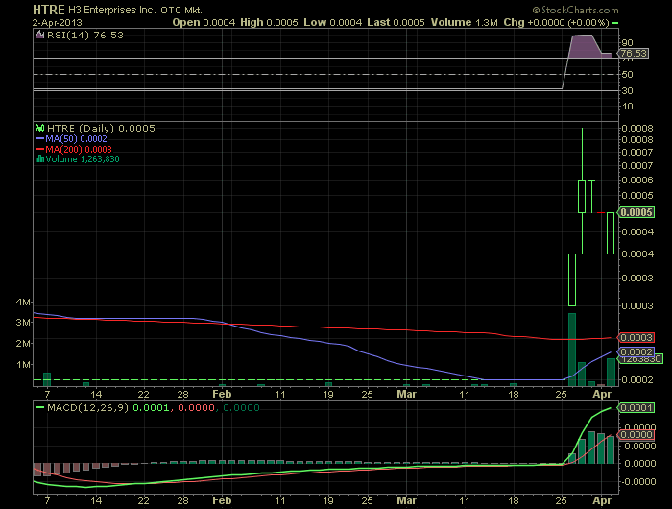Screen dimensions: 672x509
Task: Click the HTRE ticker symbol title
Action: (x=48, y=10)
